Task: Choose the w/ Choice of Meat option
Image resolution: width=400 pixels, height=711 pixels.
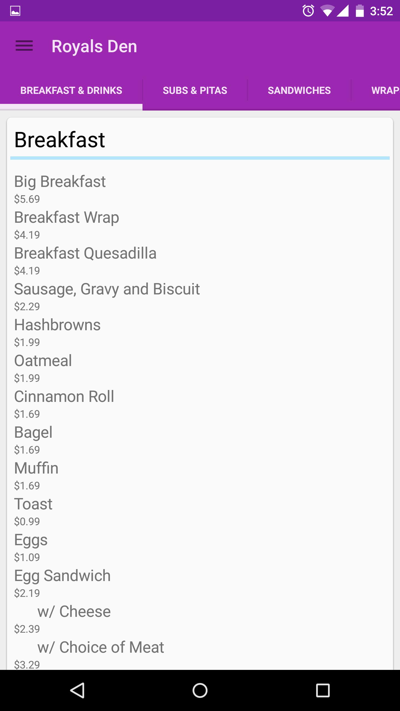Action: pos(101,647)
